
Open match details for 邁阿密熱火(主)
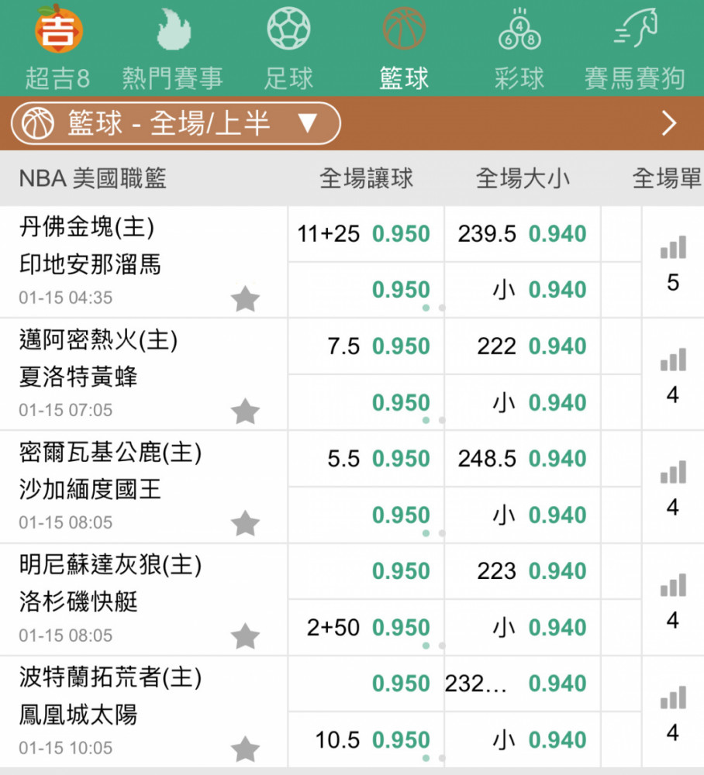click(x=98, y=340)
